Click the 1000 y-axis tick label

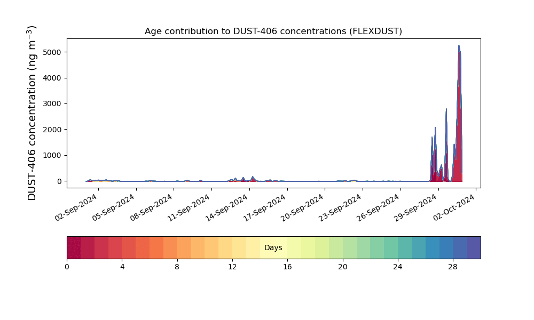[52, 155]
